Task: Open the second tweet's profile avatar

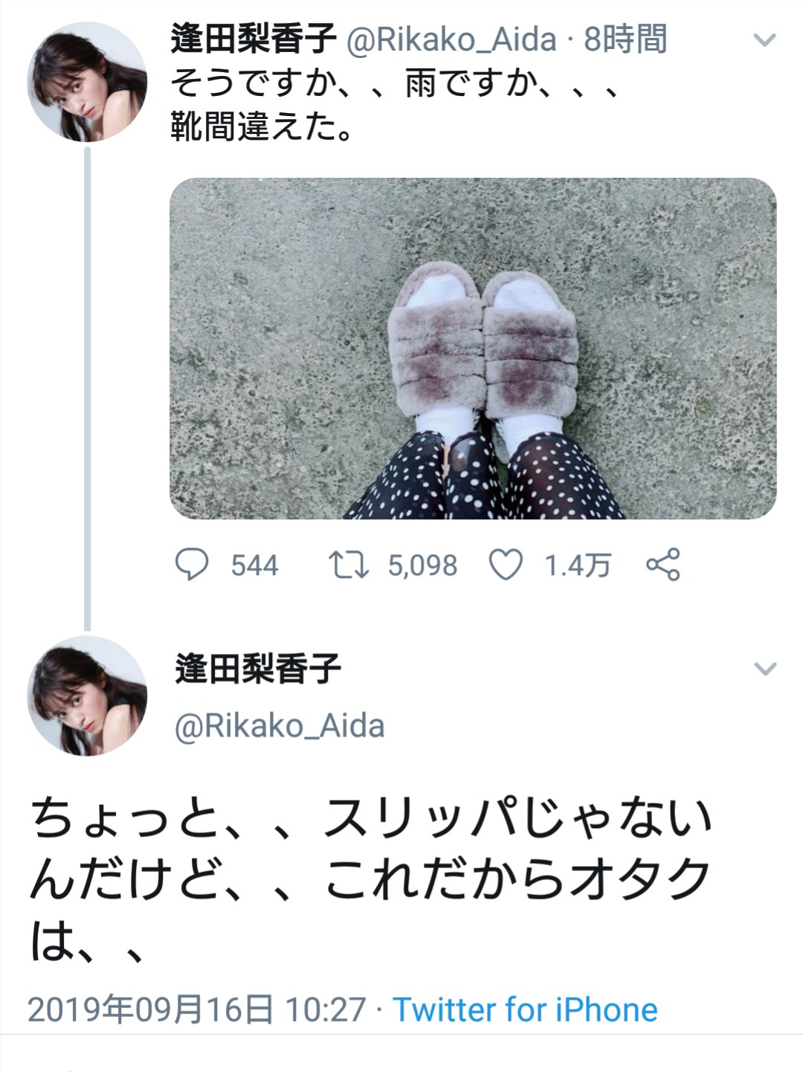Action: [87, 696]
